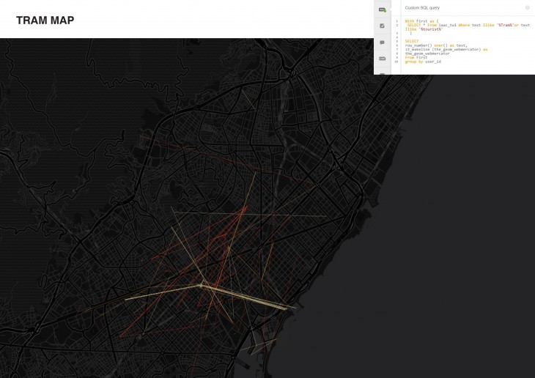The height and width of the screenshot is (378, 535).
Task: Open the infowindow speech bubble icon
Action: [x=382, y=42]
